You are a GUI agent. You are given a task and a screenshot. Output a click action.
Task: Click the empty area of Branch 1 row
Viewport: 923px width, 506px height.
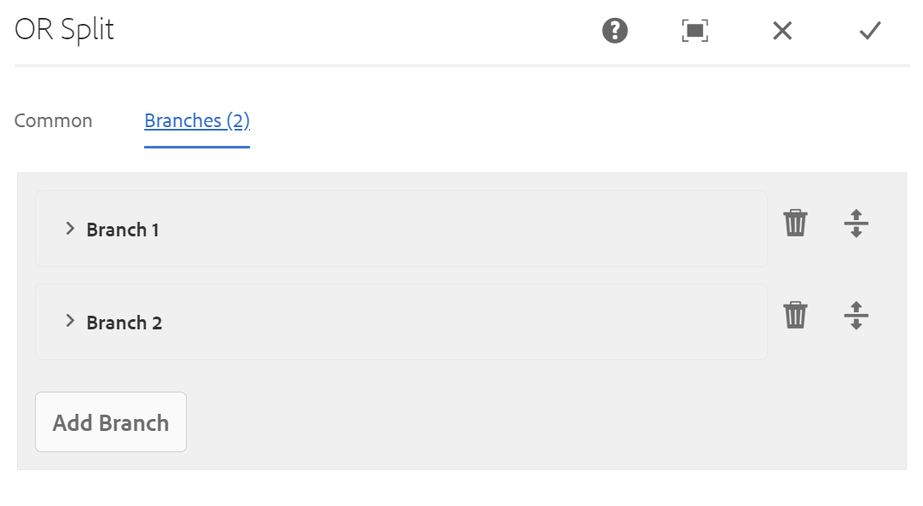point(459,229)
